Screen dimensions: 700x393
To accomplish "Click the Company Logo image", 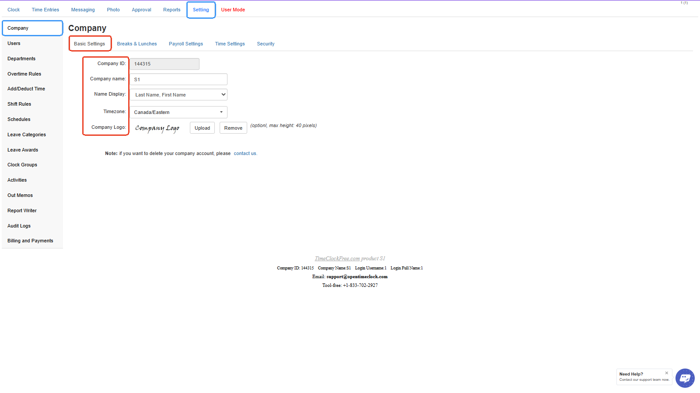I will click(157, 128).
